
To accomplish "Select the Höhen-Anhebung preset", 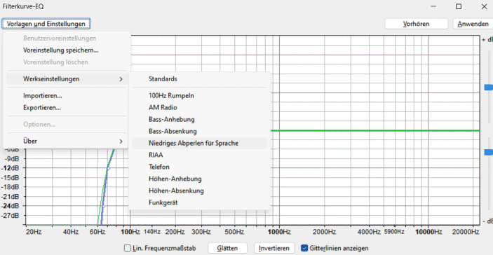I will [199, 179].
